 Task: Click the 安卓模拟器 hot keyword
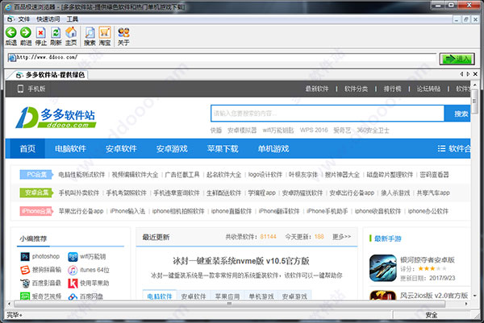(x=242, y=130)
